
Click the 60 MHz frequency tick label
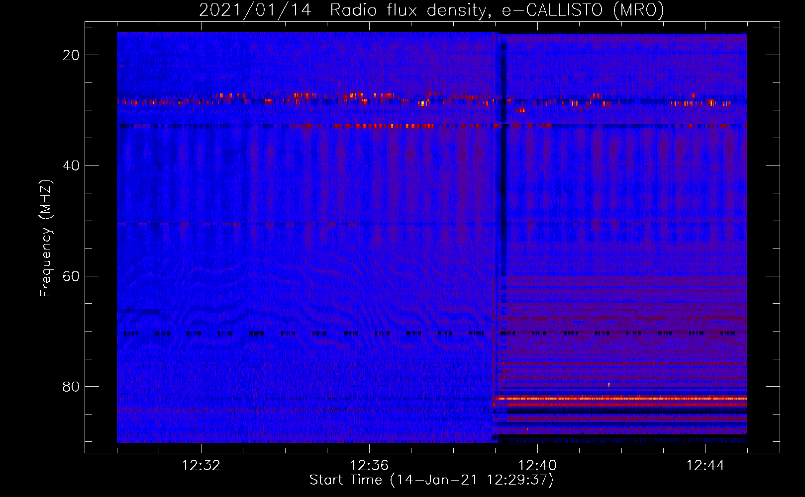point(72,276)
